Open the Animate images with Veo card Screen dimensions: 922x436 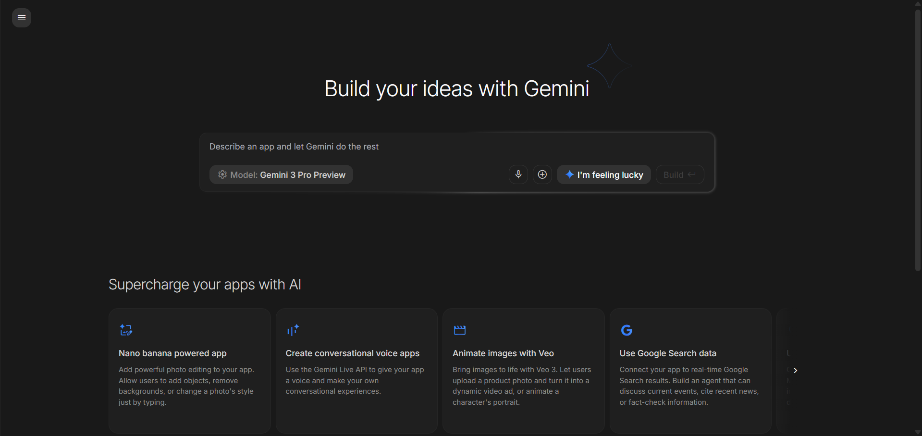[x=523, y=370]
